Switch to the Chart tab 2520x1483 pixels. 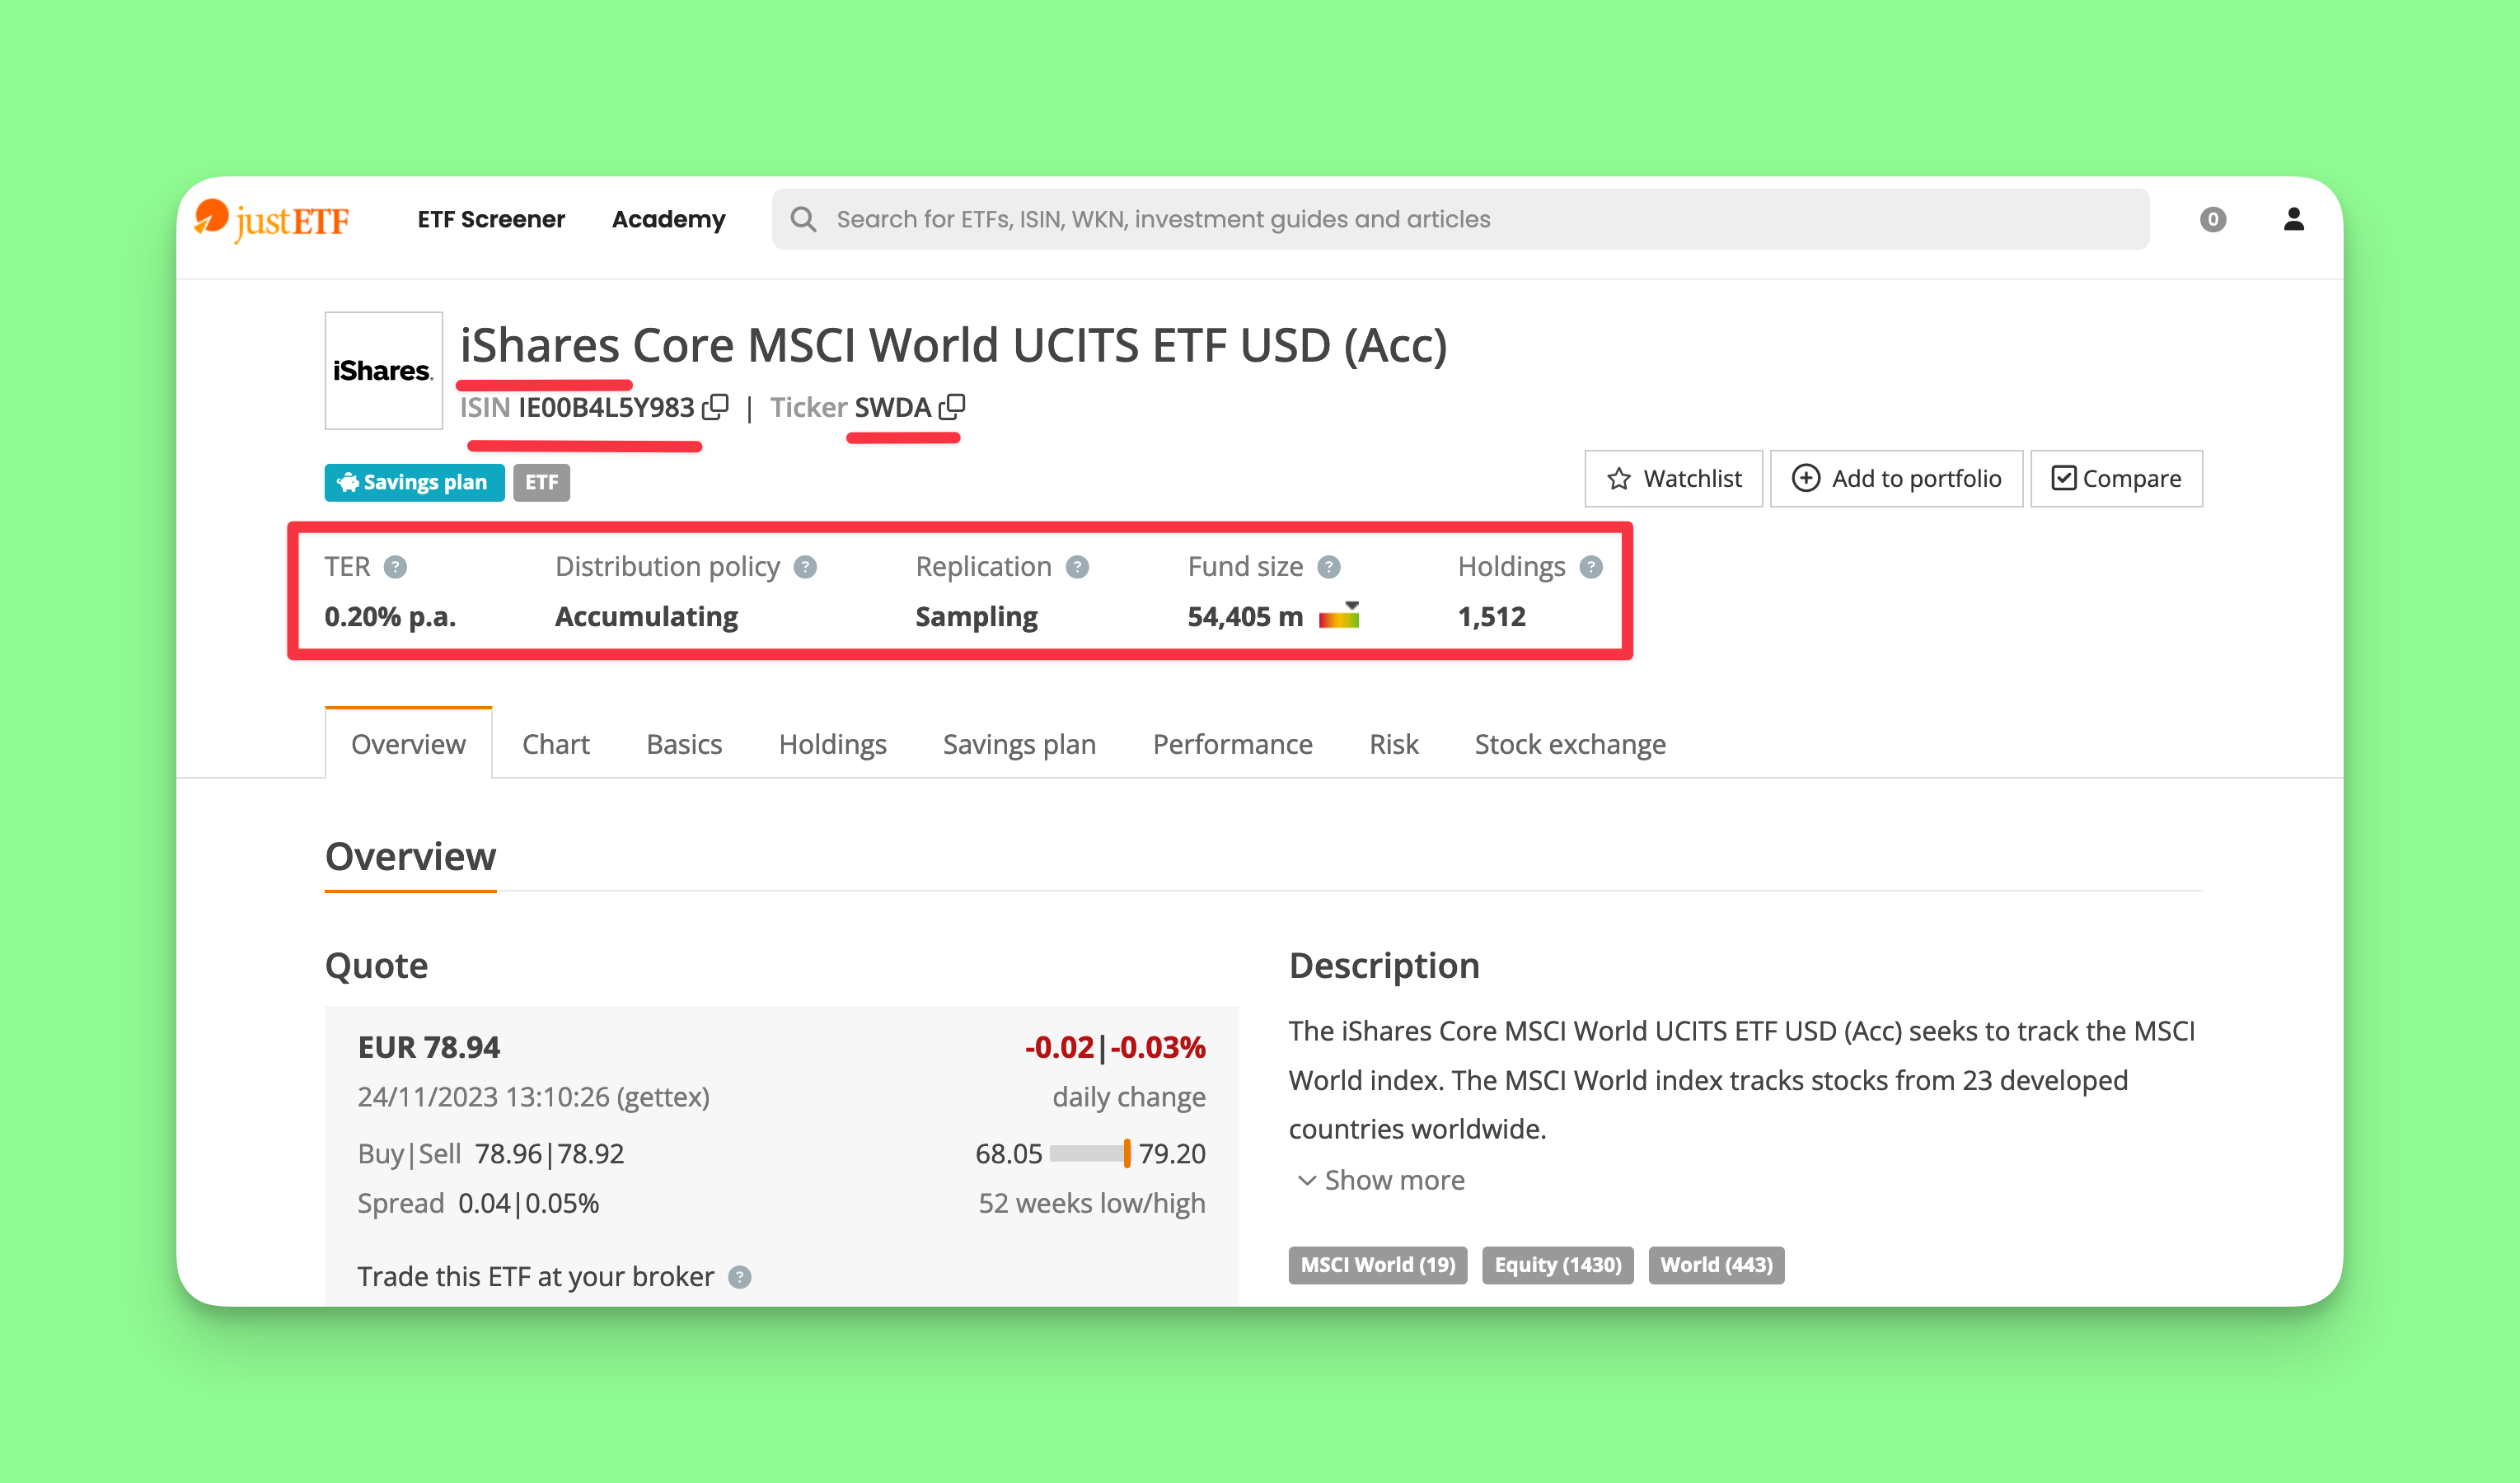pos(556,744)
